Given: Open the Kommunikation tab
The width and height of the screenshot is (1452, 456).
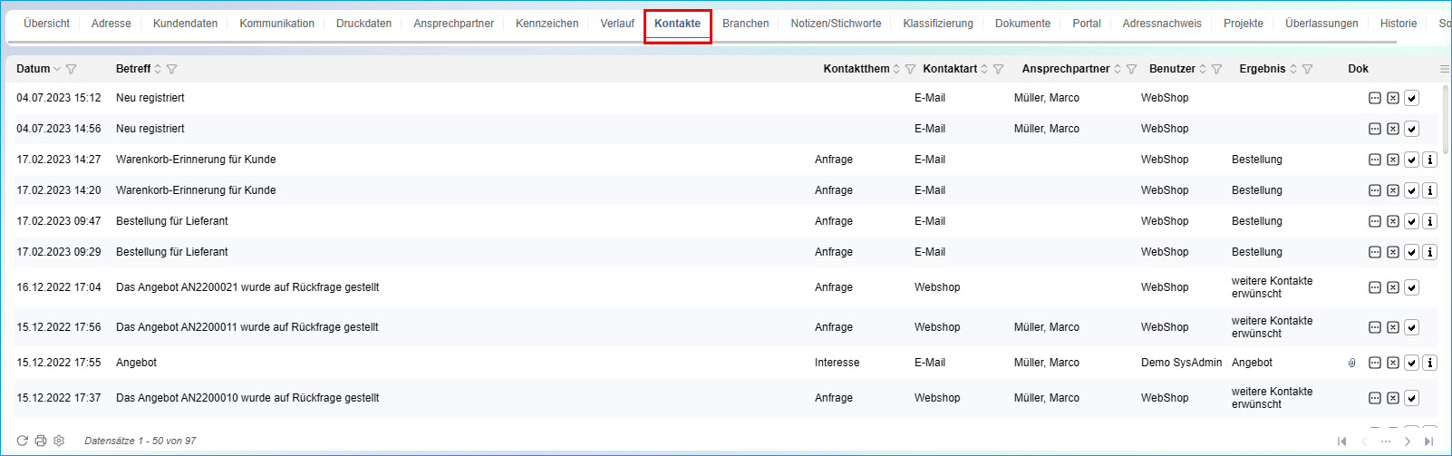Looking at the screenshot, I should (276, 24).
